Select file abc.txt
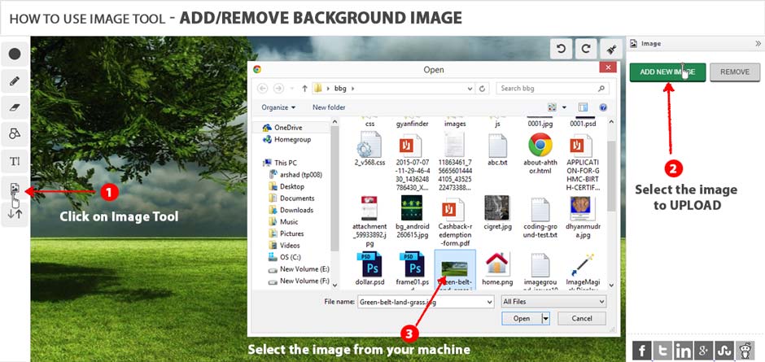Viewport: 765px width, 362px height. click(497, 150)
